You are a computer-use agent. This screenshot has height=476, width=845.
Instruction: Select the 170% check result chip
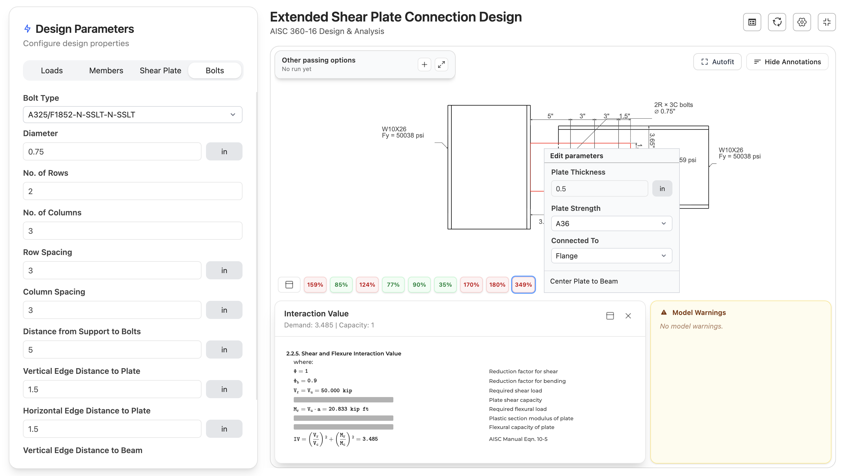point(471,284)
